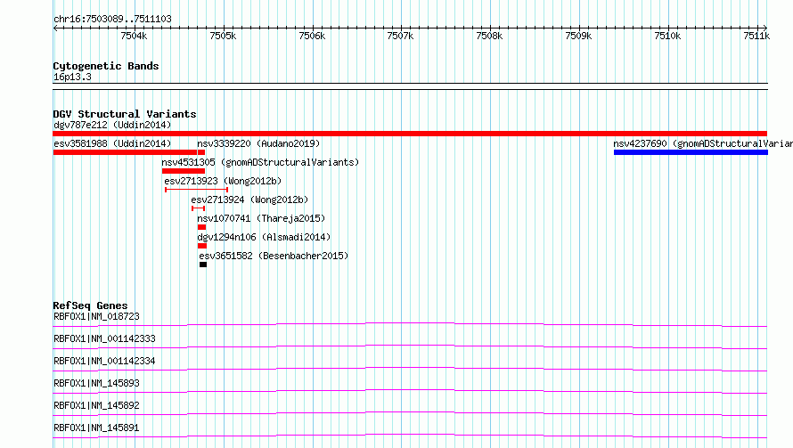Select variant label esv2713923 (Wong2012b)

tap(223, 181)
